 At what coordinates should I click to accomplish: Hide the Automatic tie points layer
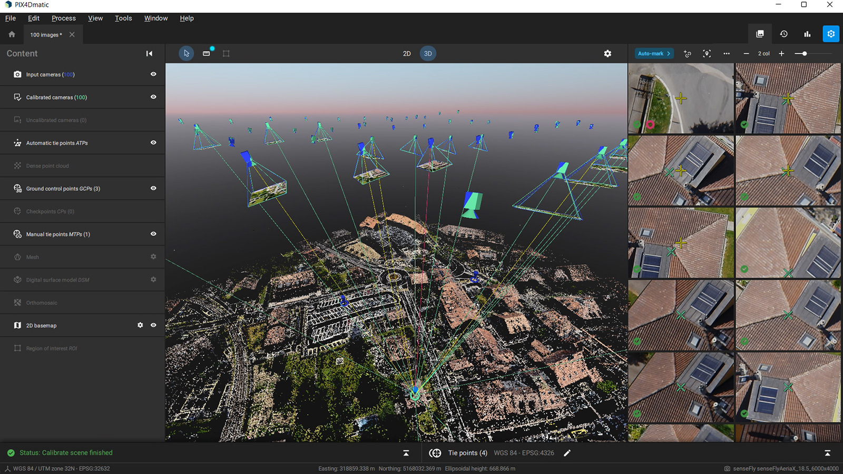coord(153,143)
